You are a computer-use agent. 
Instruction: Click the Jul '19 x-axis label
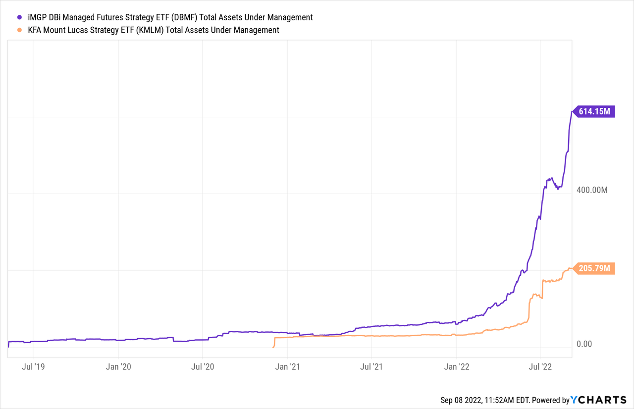point(33,367)
